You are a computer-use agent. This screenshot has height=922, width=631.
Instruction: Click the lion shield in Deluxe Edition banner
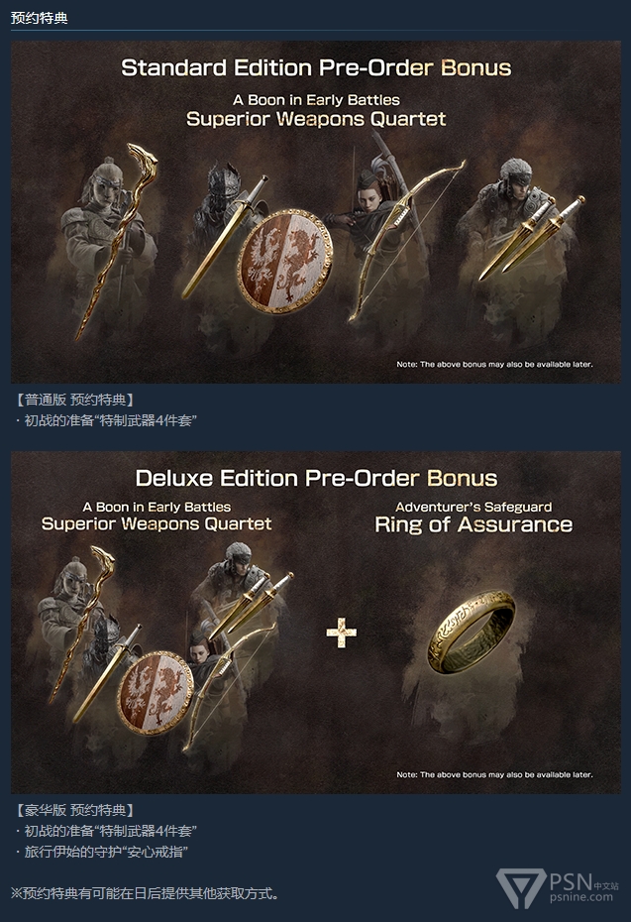[156, 692]
